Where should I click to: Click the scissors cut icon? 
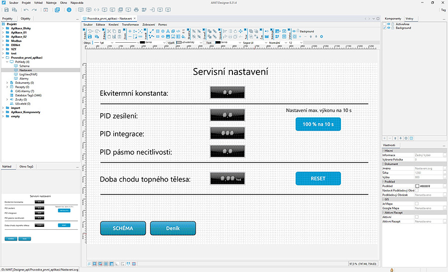point(109,31)
